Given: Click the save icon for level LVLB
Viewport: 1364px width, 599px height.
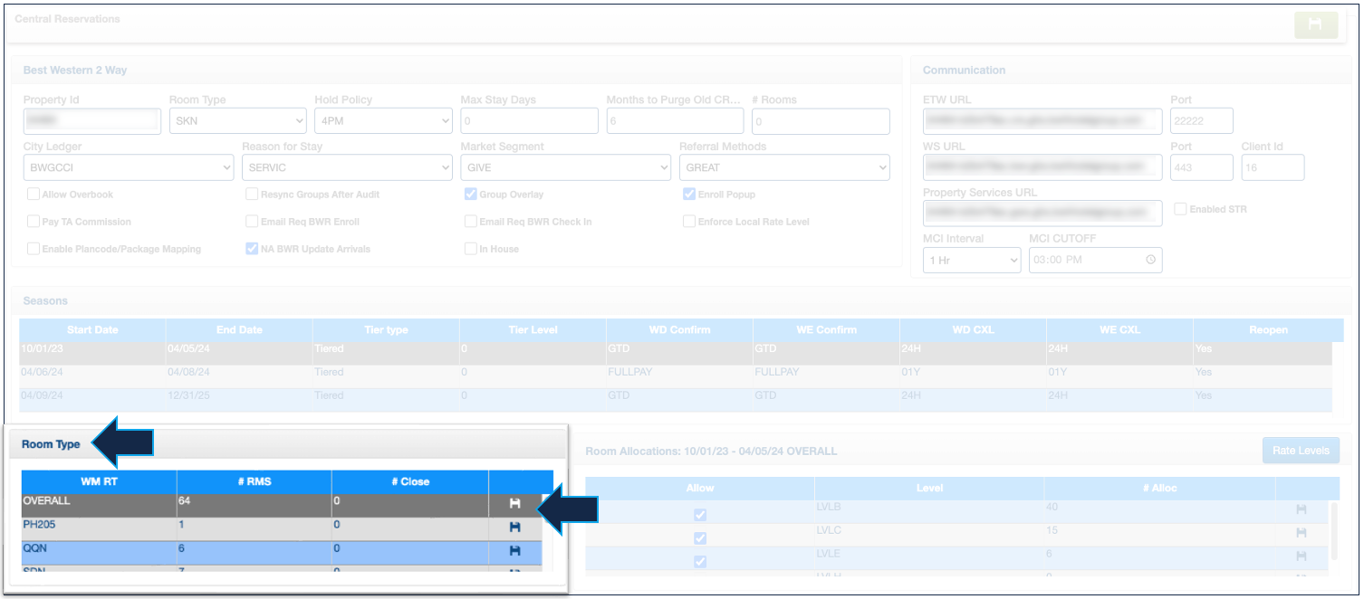Looking at the screenshot, I should click(x=1301, y=510).
